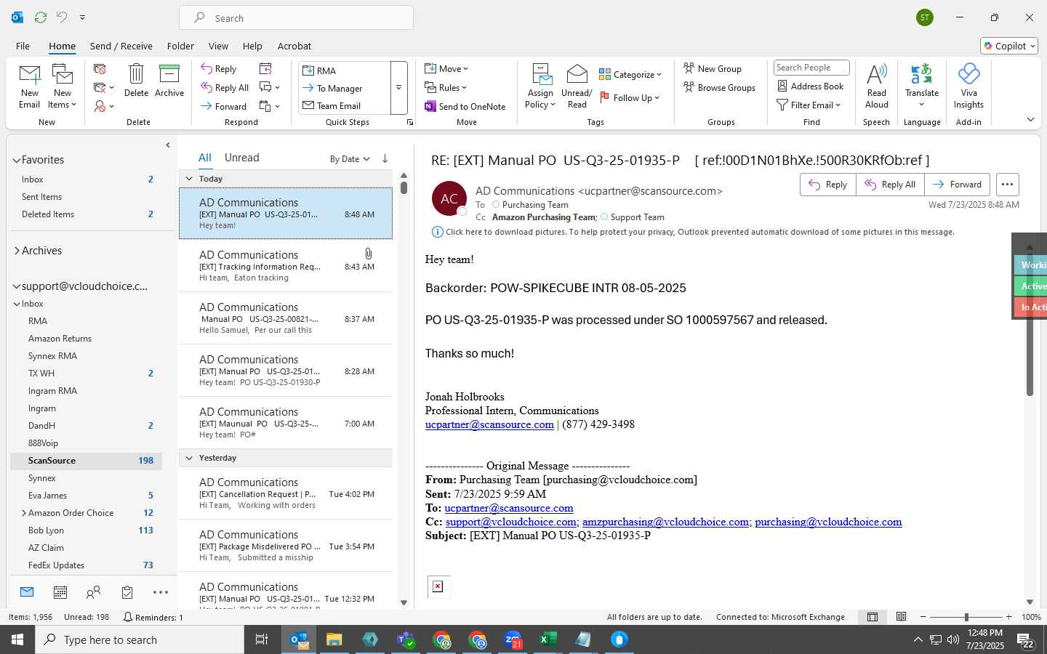Open Reminders: 1 in status bar
Image resolution: width=1047 pixels, height=654 pixels.
(x=153, y=617)
